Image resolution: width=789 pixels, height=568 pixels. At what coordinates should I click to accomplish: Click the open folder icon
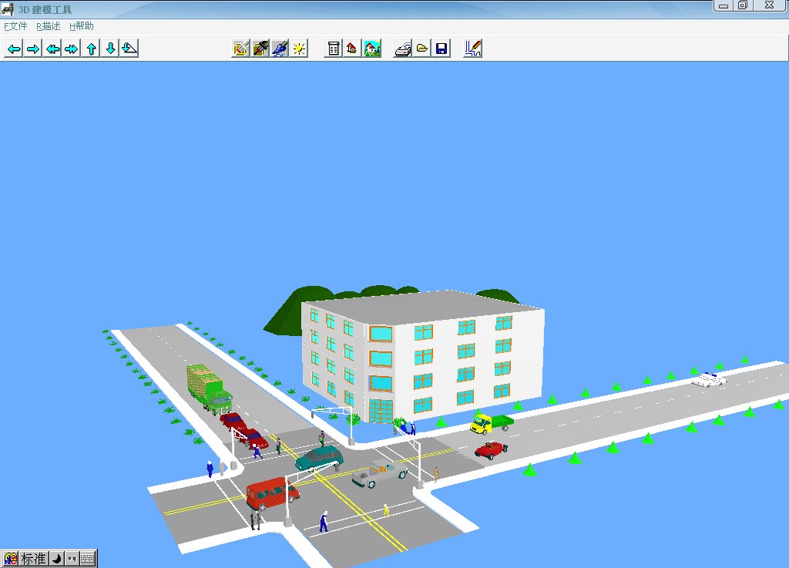click(x=421, y=49)
